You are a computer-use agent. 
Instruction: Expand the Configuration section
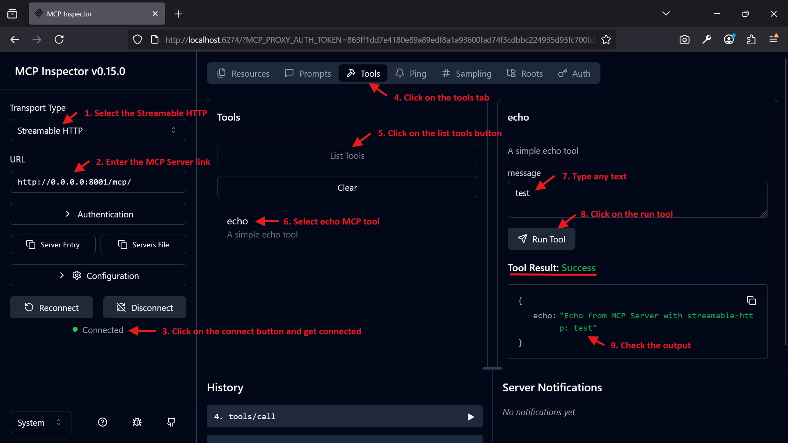coord(98,275)
